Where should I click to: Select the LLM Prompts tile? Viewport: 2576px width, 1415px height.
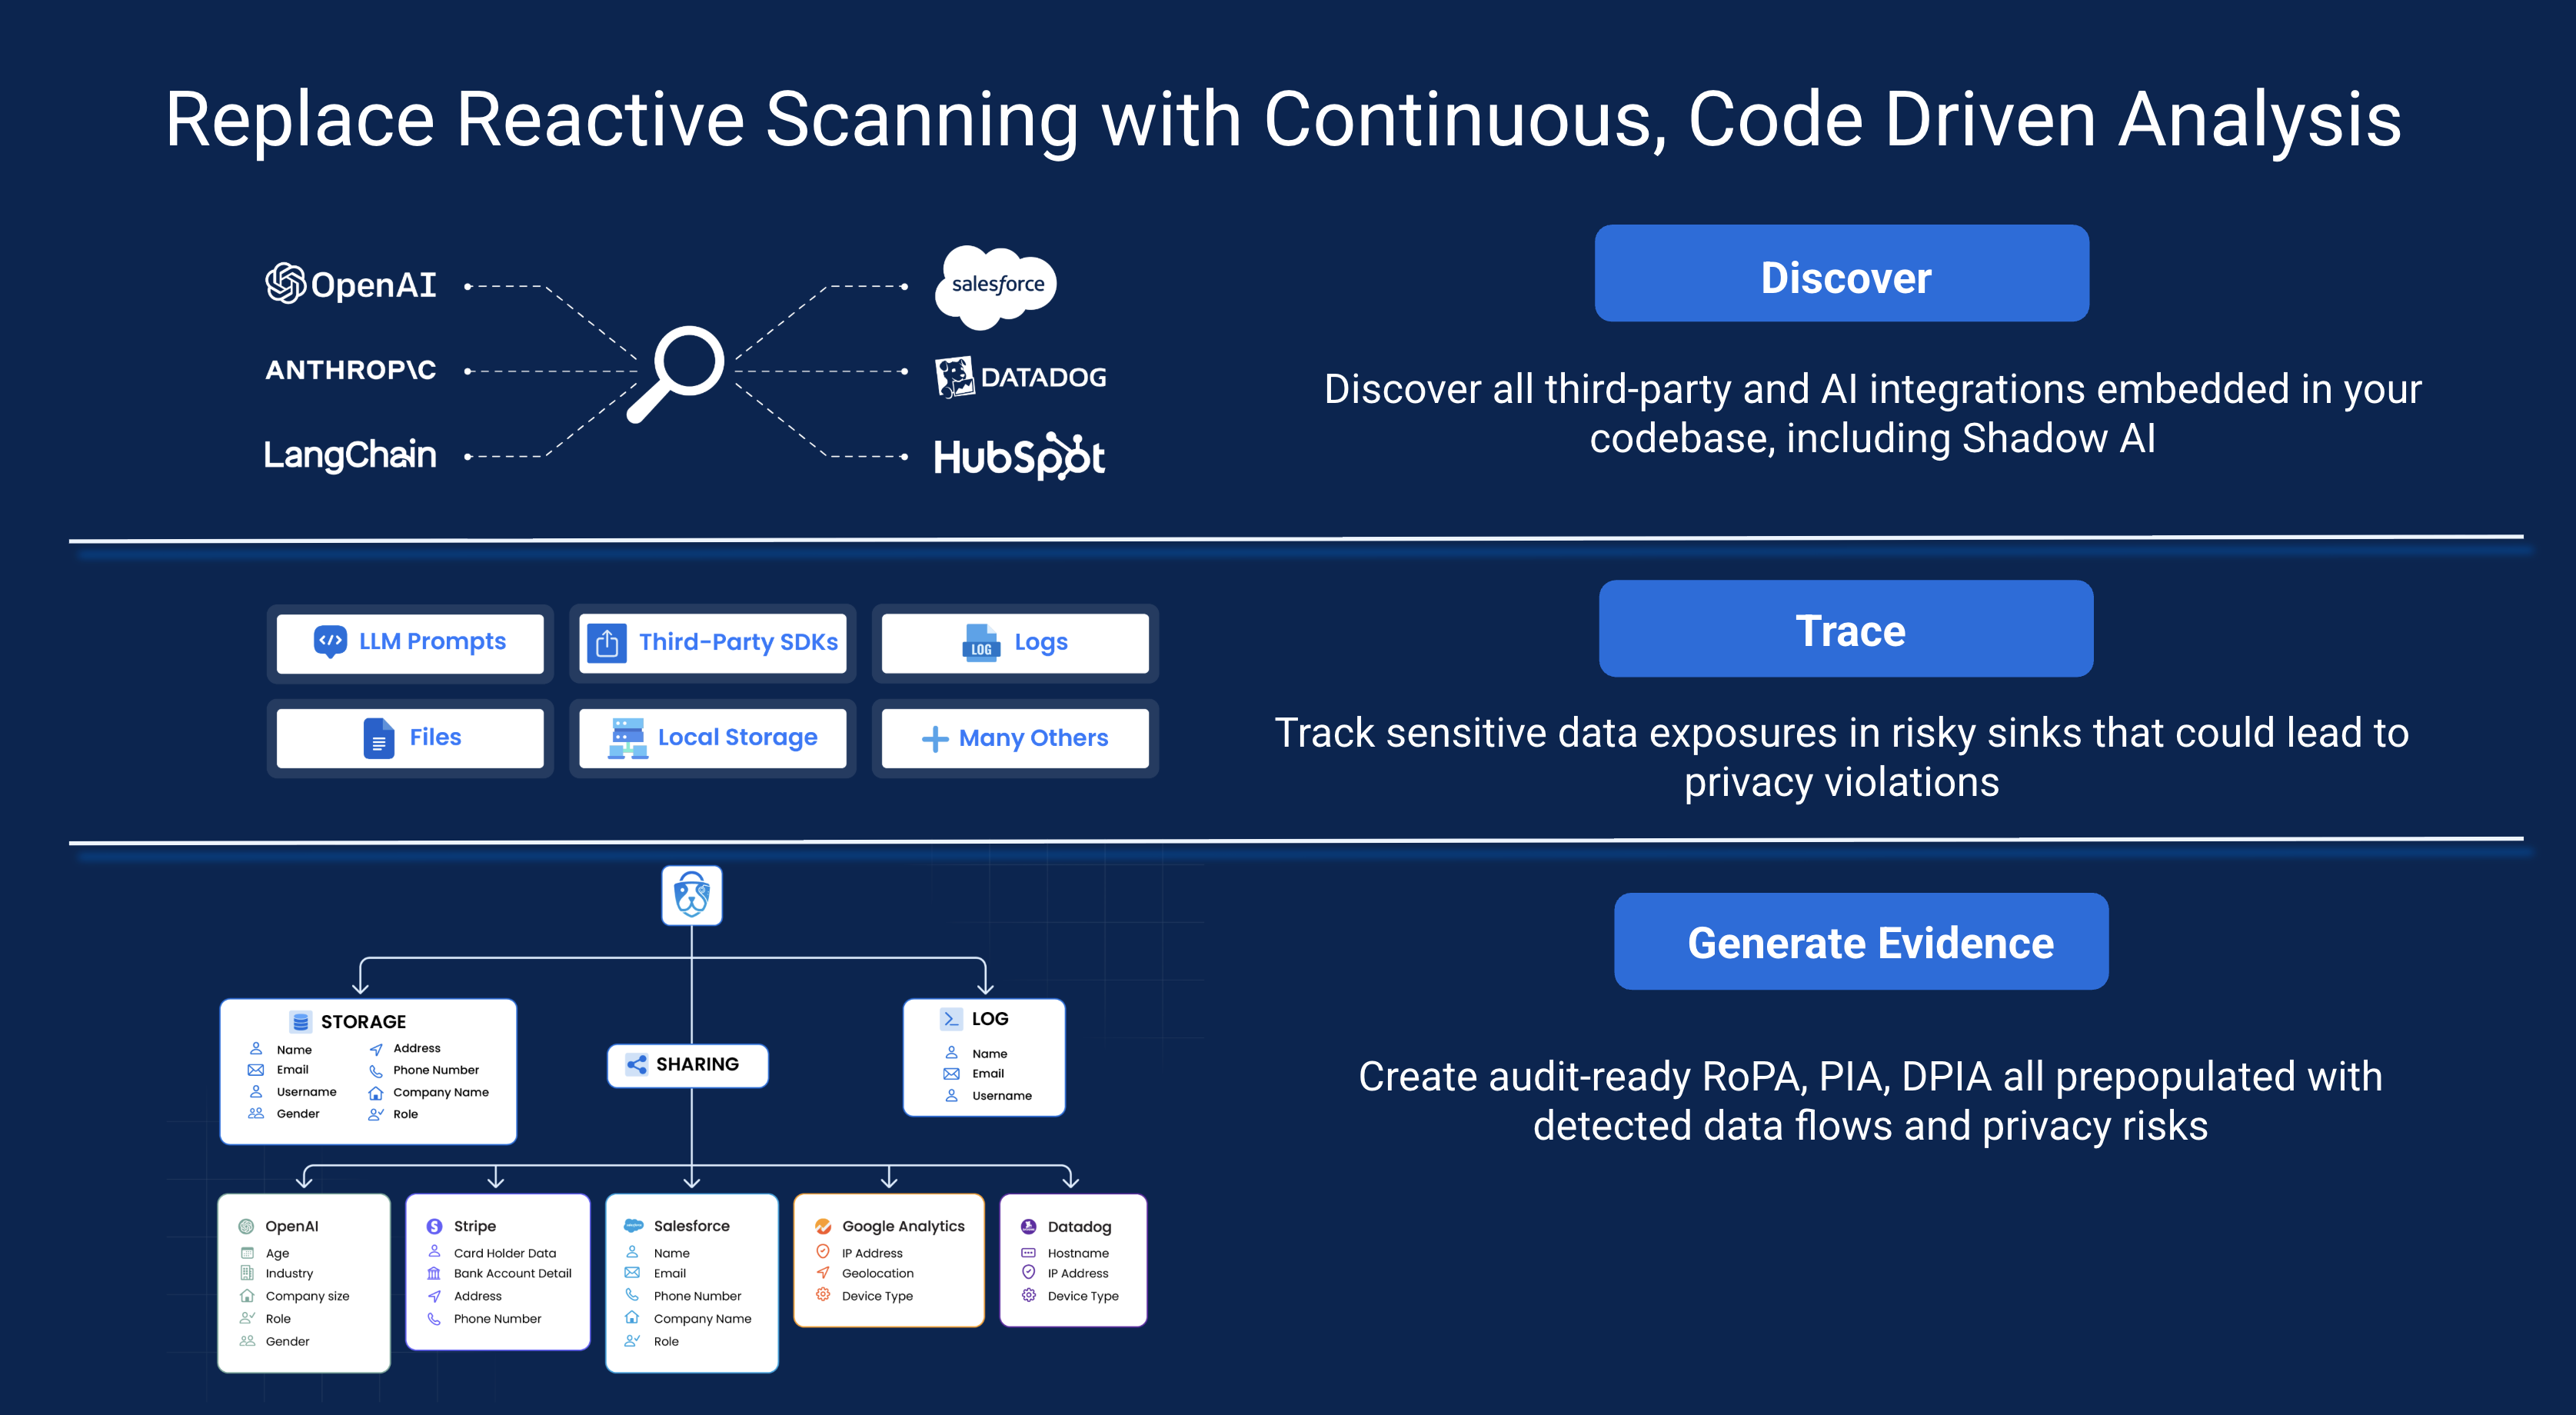[x=410, y=642]
